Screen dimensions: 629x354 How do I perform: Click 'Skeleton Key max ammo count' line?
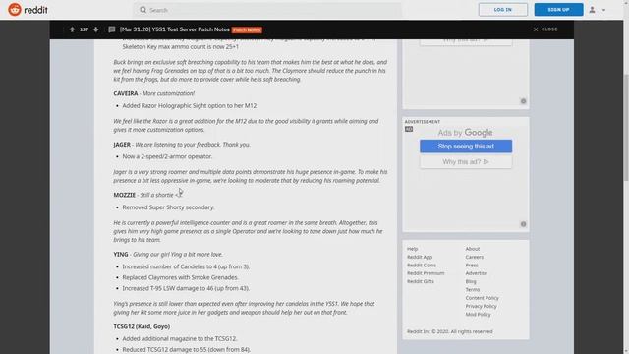pyautogui.click(x=181, y=47)
